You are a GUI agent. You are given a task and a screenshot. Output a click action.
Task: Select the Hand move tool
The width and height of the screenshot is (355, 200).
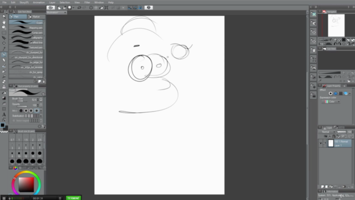tap(4, 22)
